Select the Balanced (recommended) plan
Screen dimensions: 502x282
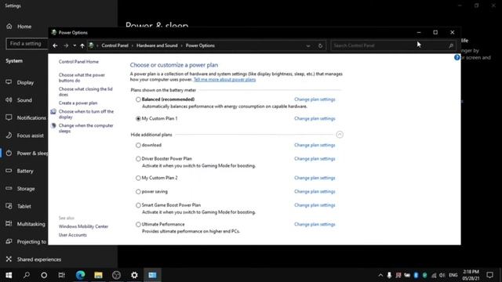tap(138, 99)
